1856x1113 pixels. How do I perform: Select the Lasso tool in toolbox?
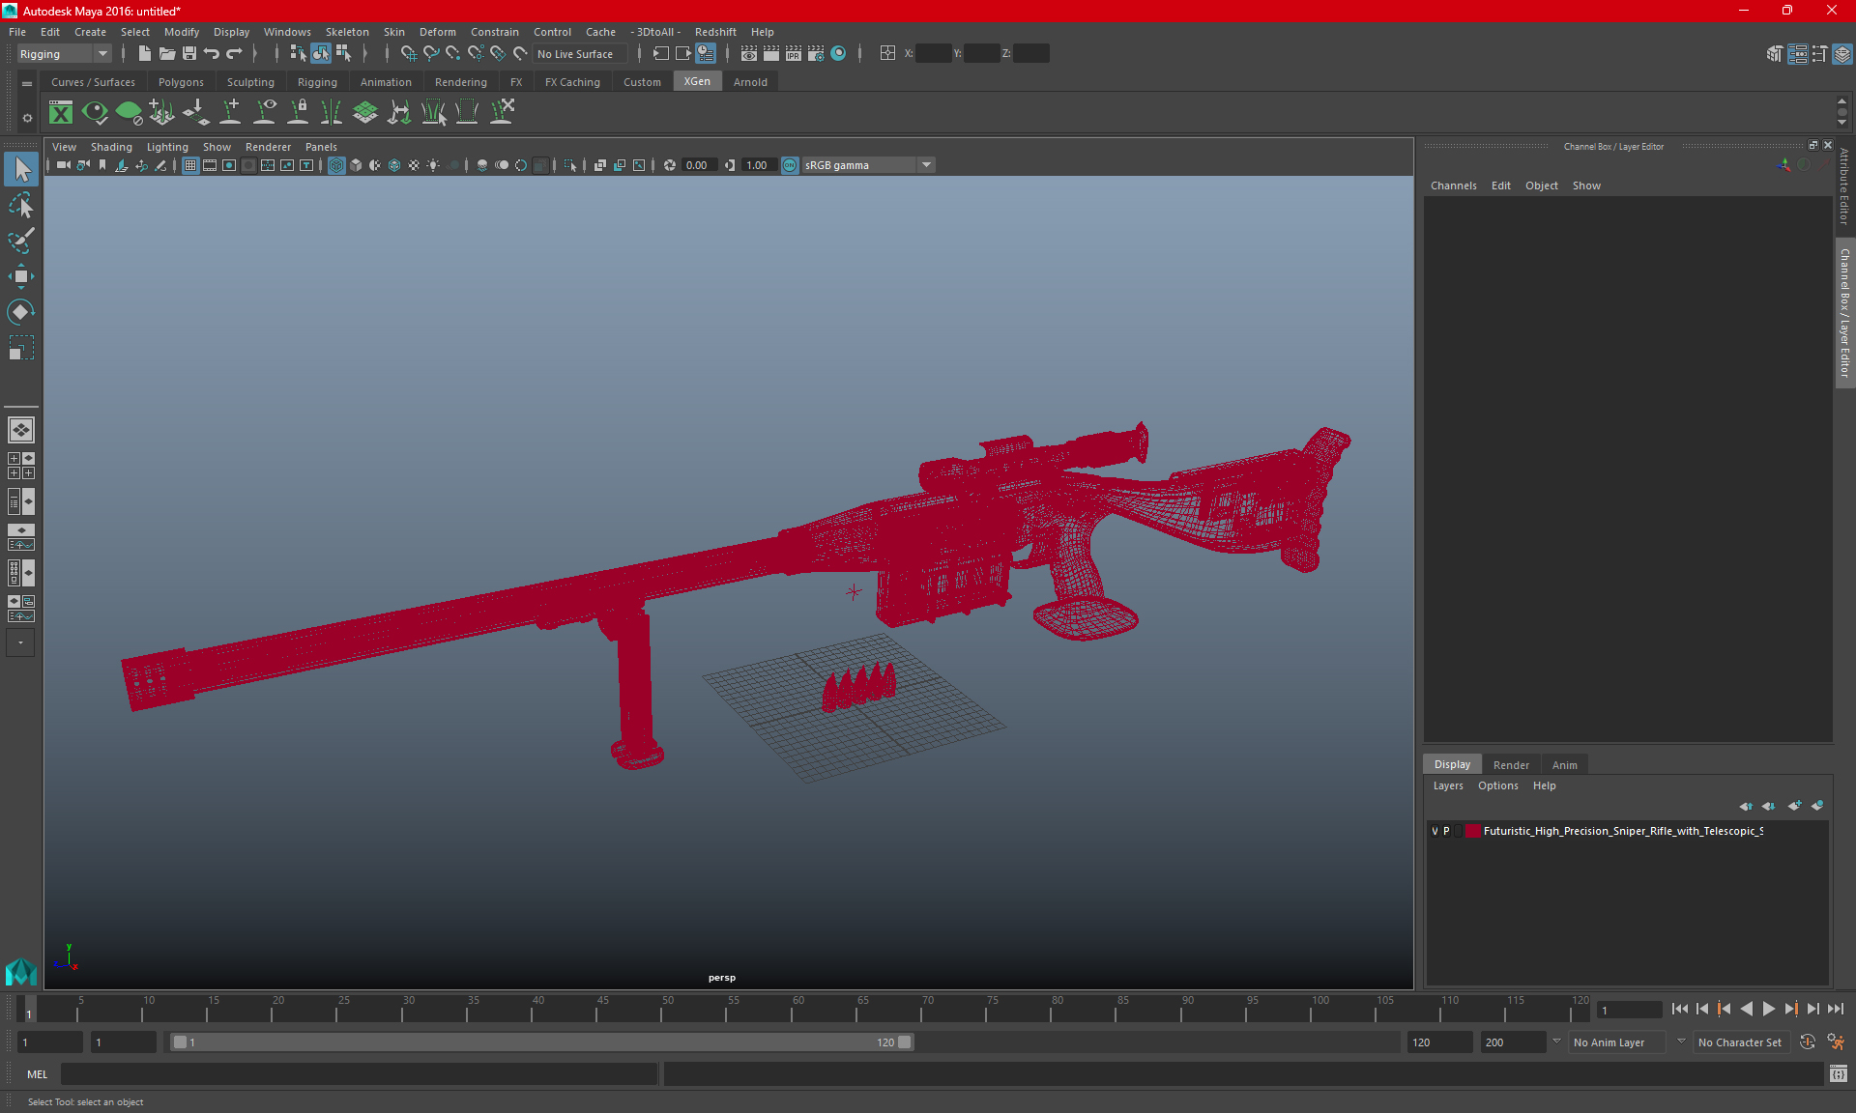tap(20, 205)
